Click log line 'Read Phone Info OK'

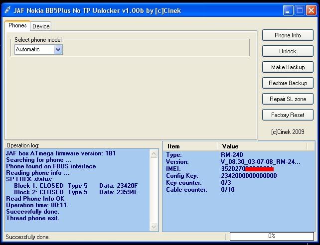(35, 199)
